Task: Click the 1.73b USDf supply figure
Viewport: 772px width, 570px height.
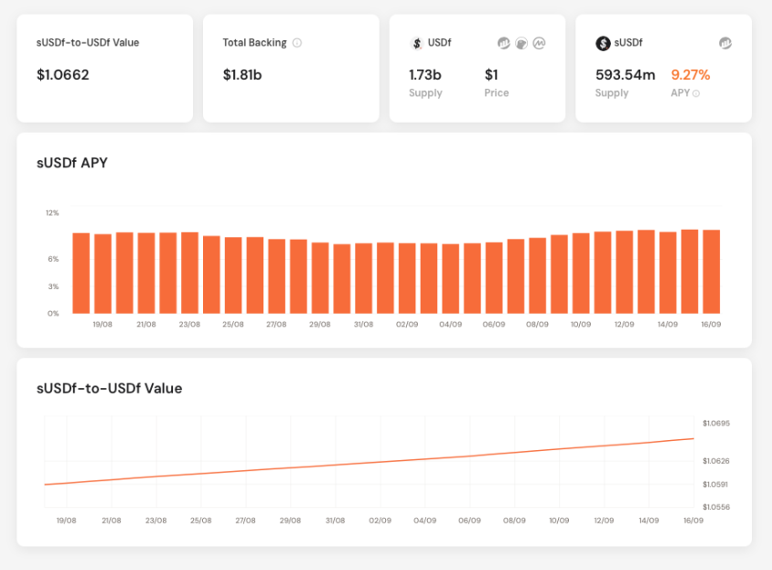Action: pyautogui.click(x=425, y=75)
